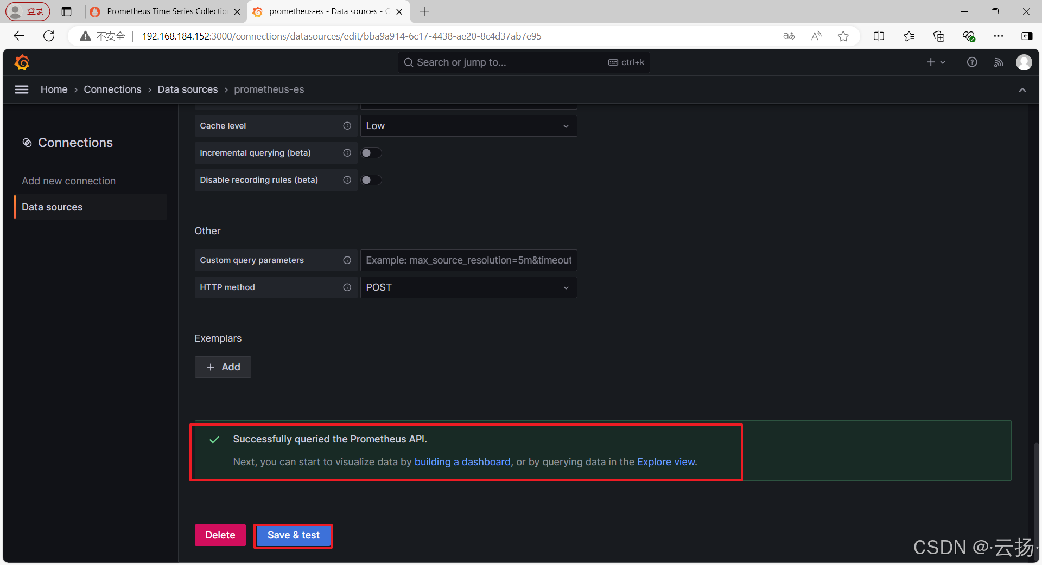Toggle Incremental querying (beta) switch
This screenshot has height=565, width=1042.
[x=372, y=153]
